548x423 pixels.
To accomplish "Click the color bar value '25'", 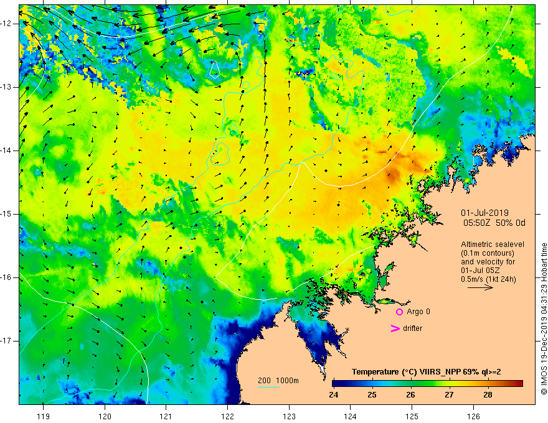I will [372, 395].
